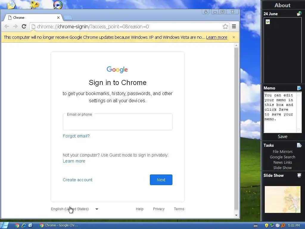305x229 pixels.
Task: Close the Chrome tab
Action: tap(58, 18)
